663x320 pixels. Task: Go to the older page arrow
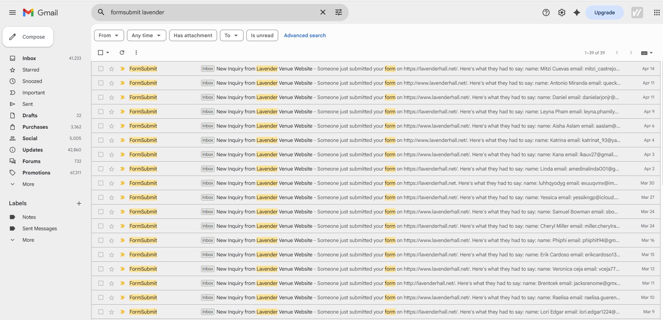click(631, 53)
